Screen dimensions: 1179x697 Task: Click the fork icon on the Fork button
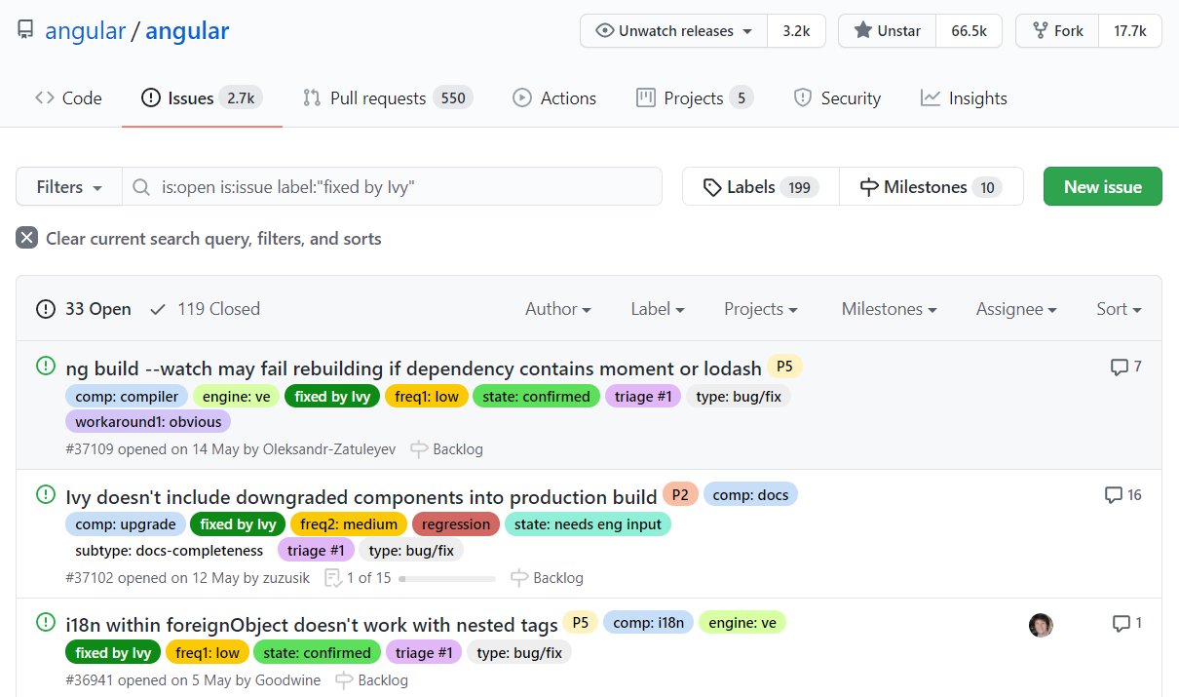[1040, 31]
